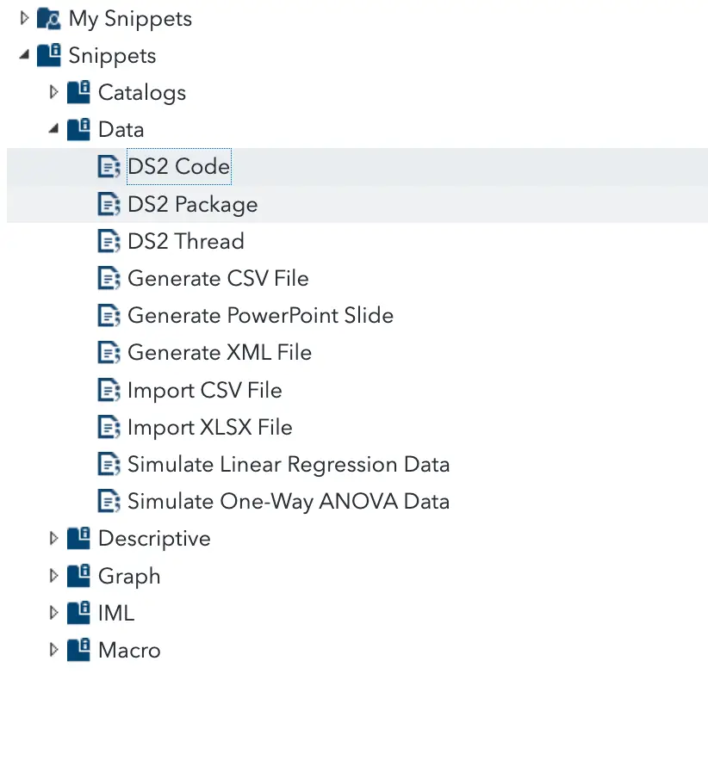Select the Catalogs category label

tap(142, 93)
